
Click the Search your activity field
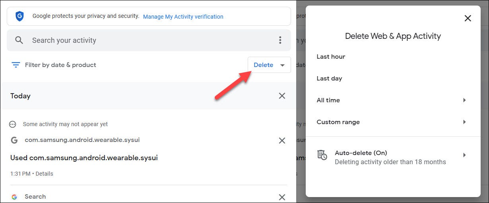pos(147,40)
